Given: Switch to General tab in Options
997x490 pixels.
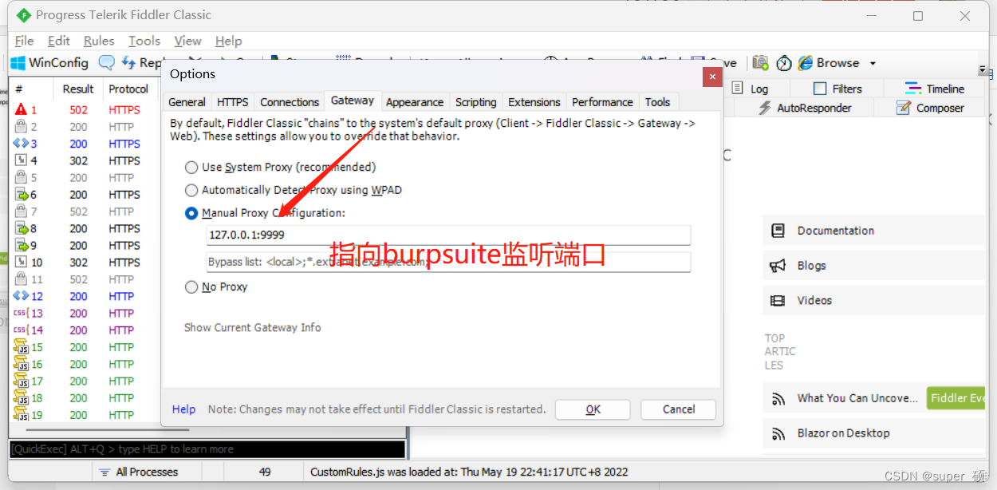Looking at the screenshot, I should click(x=187, y=102).
